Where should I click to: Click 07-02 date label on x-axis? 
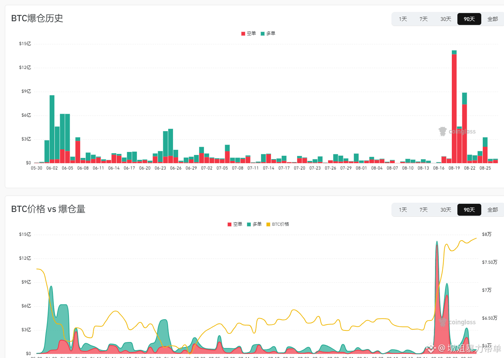tap(207, 168)
